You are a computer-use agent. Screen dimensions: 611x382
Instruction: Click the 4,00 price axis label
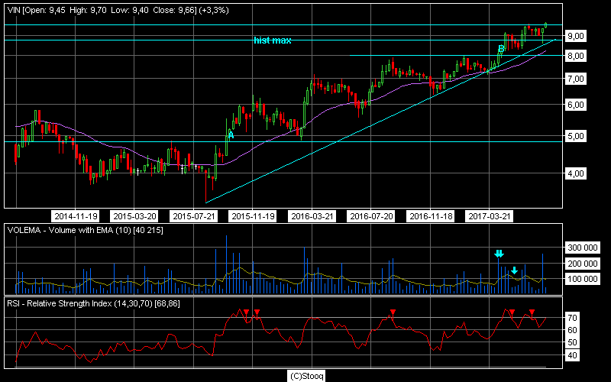click(x=576, y=173)
